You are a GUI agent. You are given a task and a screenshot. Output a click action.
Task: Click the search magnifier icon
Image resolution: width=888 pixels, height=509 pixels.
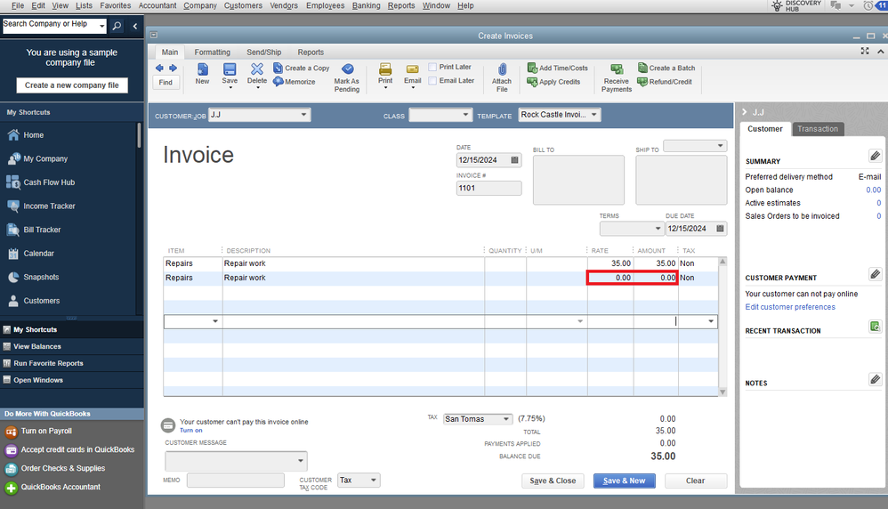tap(117, 26)
